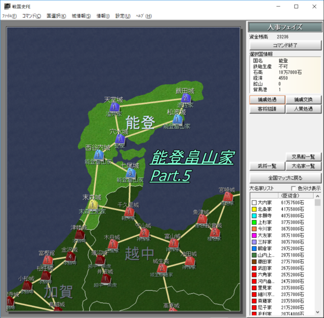Select the 千久里城 castle icon
This screenshot has width=324, height=318.
coord(129,212)
